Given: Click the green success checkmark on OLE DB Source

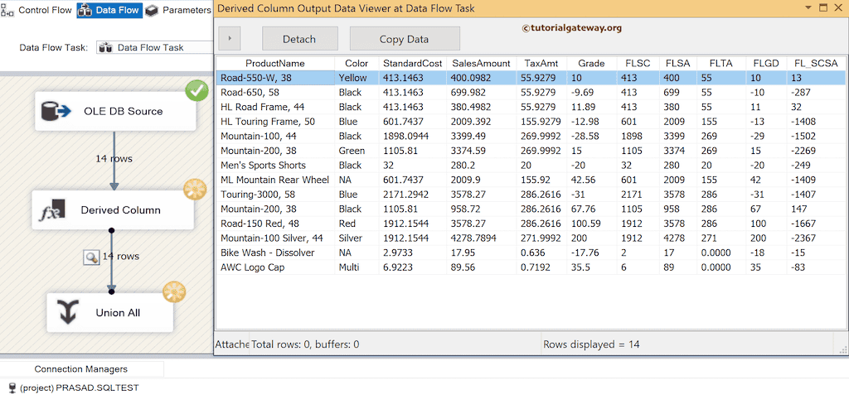Looking at the screenshot, I should [196, 89].
